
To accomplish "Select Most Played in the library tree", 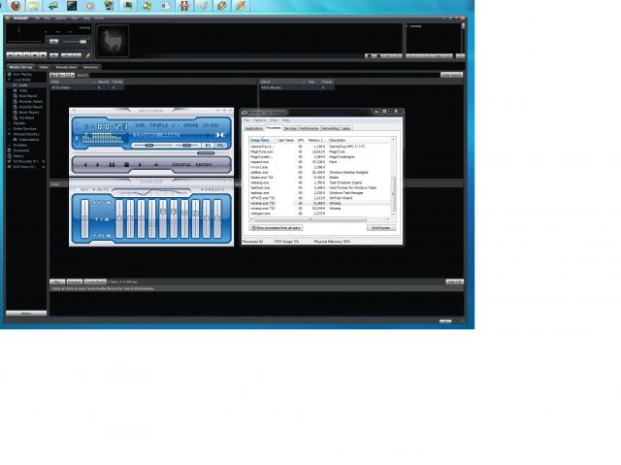I will point(28,96).
